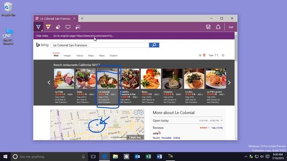Viewport: 287px width, 161px height.
Task: Open the Bing rewards medal icon
Action: (x=204, y=55)
